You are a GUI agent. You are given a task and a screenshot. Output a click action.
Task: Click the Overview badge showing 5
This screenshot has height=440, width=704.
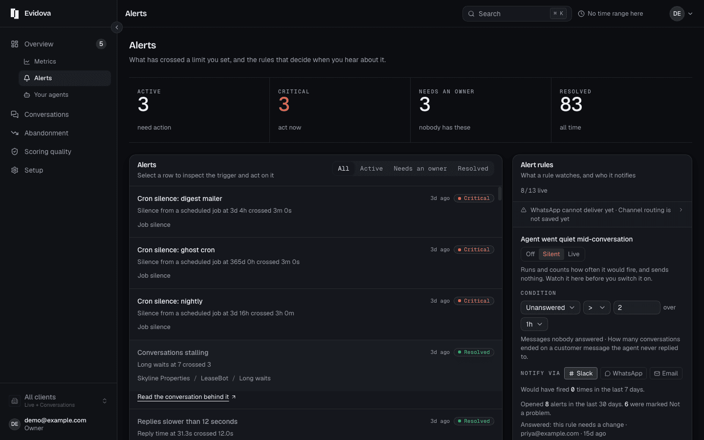(101, 44)
